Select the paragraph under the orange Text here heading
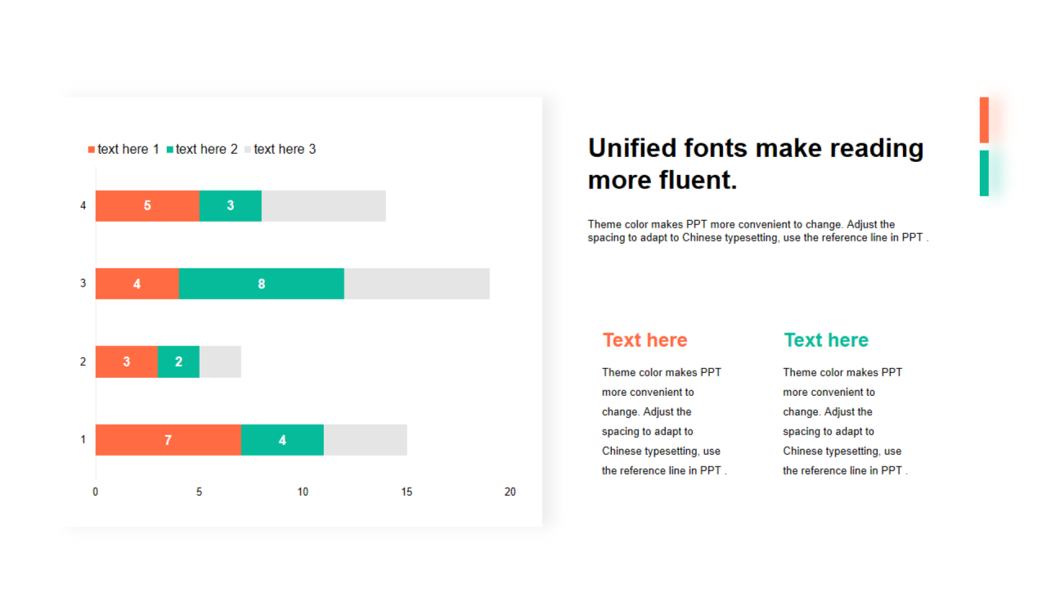The image size is (1047, 589). (x=663, y=421)
